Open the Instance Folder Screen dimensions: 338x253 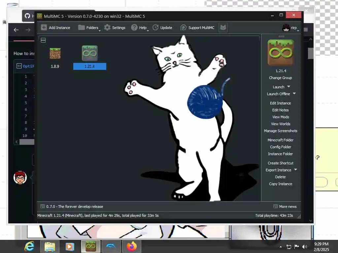point(281,154)
